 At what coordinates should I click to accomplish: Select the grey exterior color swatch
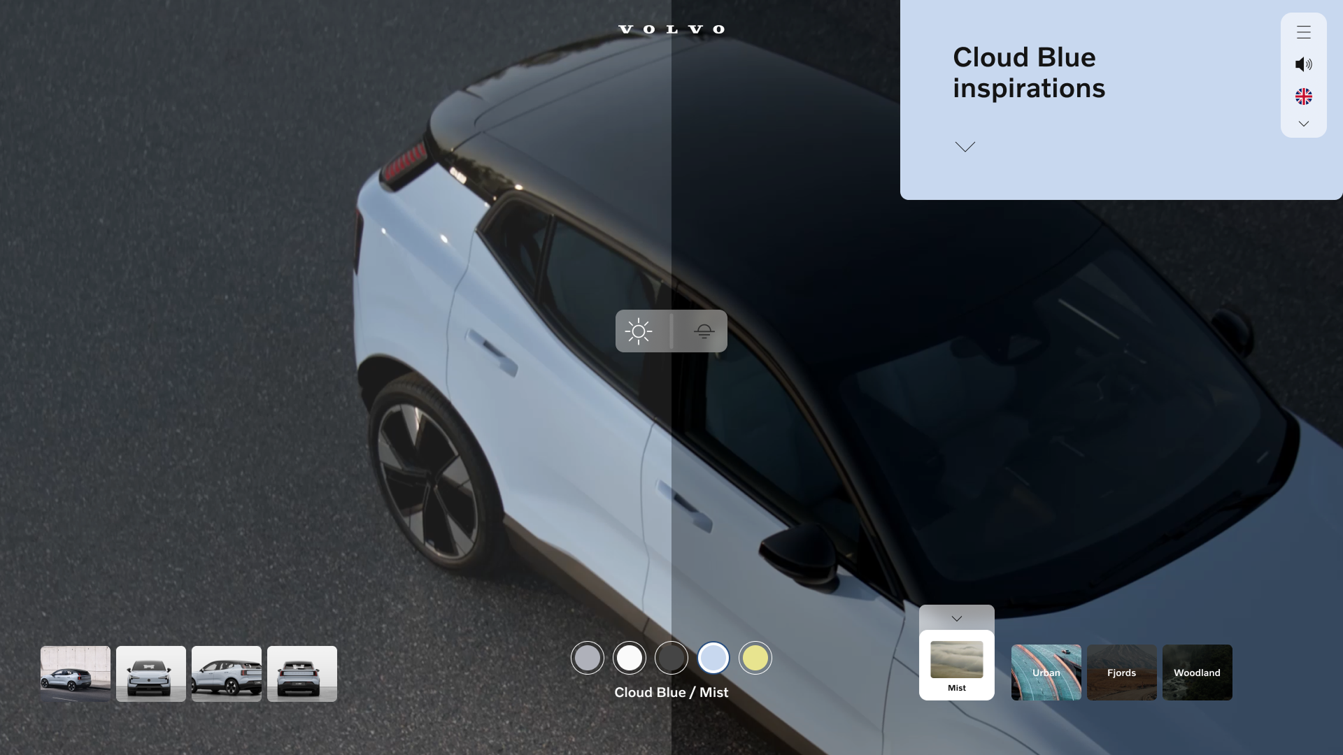click(588, 658)
